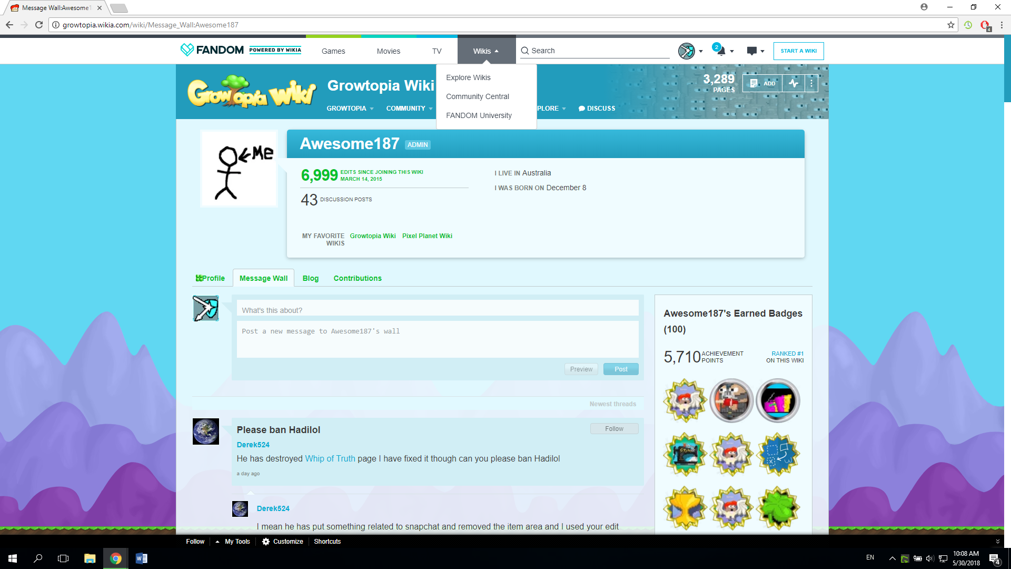Click the Growtopia Wiki logo image
The image size is (1011, 569).
pyautogui.click(x=252, y=92)
